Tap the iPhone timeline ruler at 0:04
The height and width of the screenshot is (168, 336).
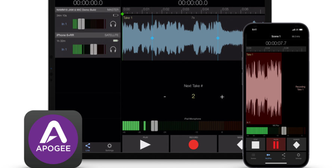[x=268, y=48]
